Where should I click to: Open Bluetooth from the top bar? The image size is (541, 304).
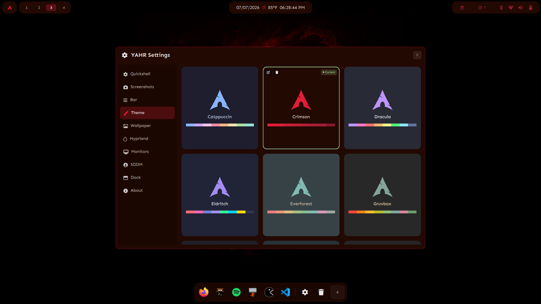(501, 8)
